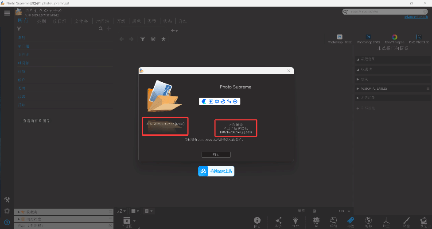
Task: Open the wrench and screwdriver tools icon
Action: tap(7, 200)
